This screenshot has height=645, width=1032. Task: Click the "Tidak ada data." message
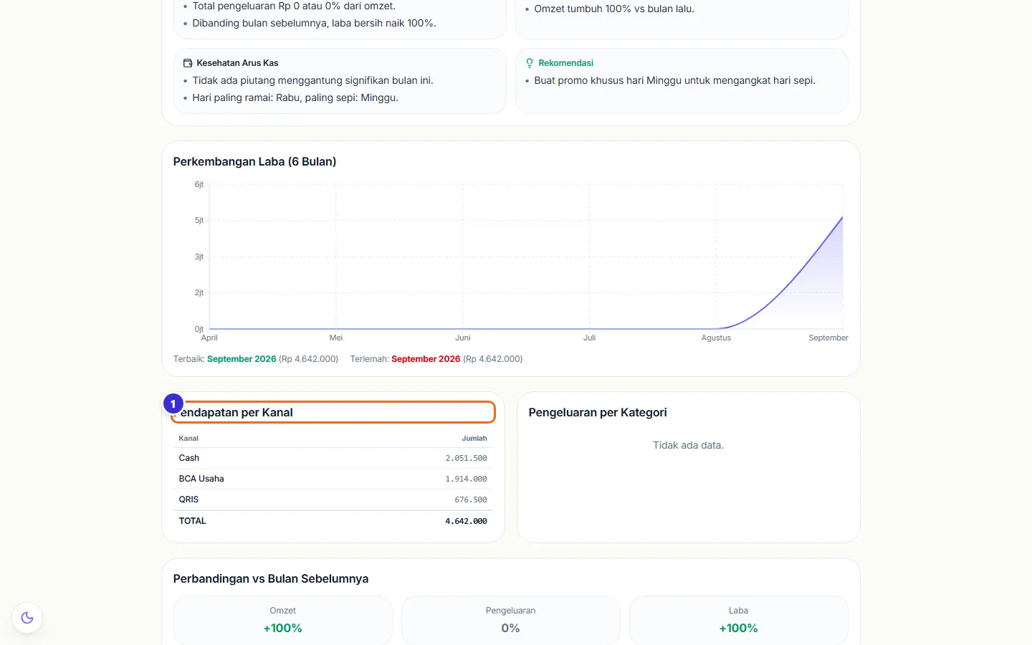point(688,445)
